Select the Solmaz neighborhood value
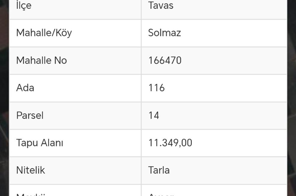The image size is (296, 196). pyautogui.click(x=164, y=33)
